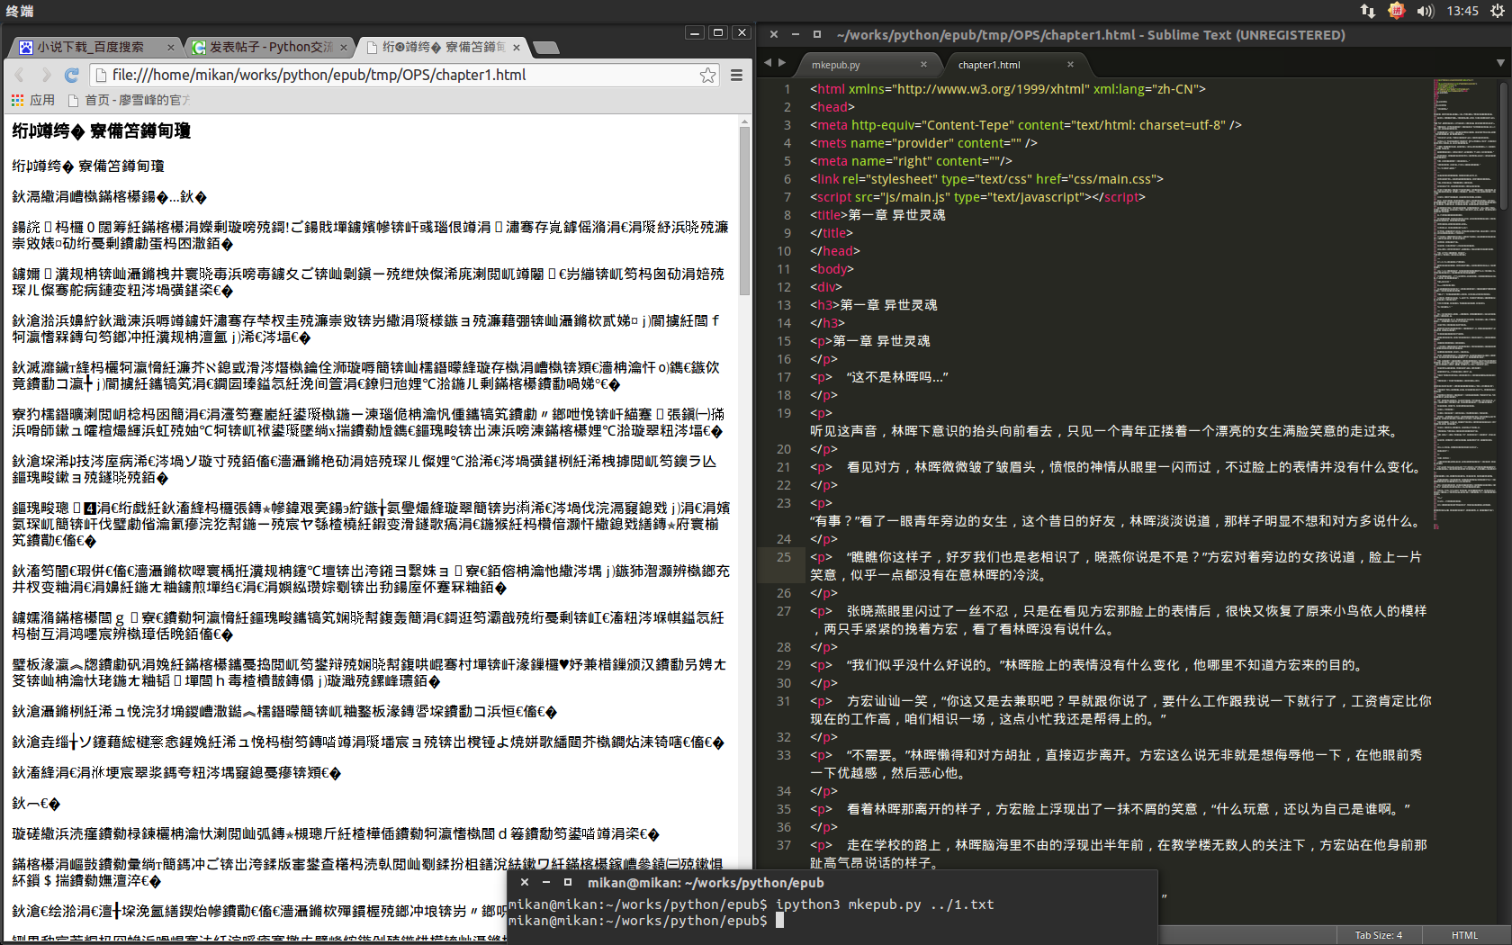Open the Tab Size selector in status bar

tap(1378, 935)
